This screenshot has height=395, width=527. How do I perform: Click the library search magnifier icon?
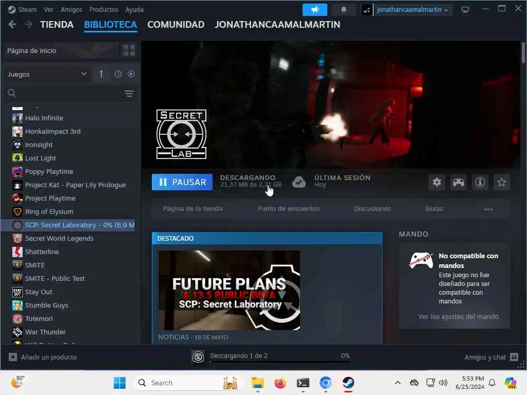click(x=12, y=93)
